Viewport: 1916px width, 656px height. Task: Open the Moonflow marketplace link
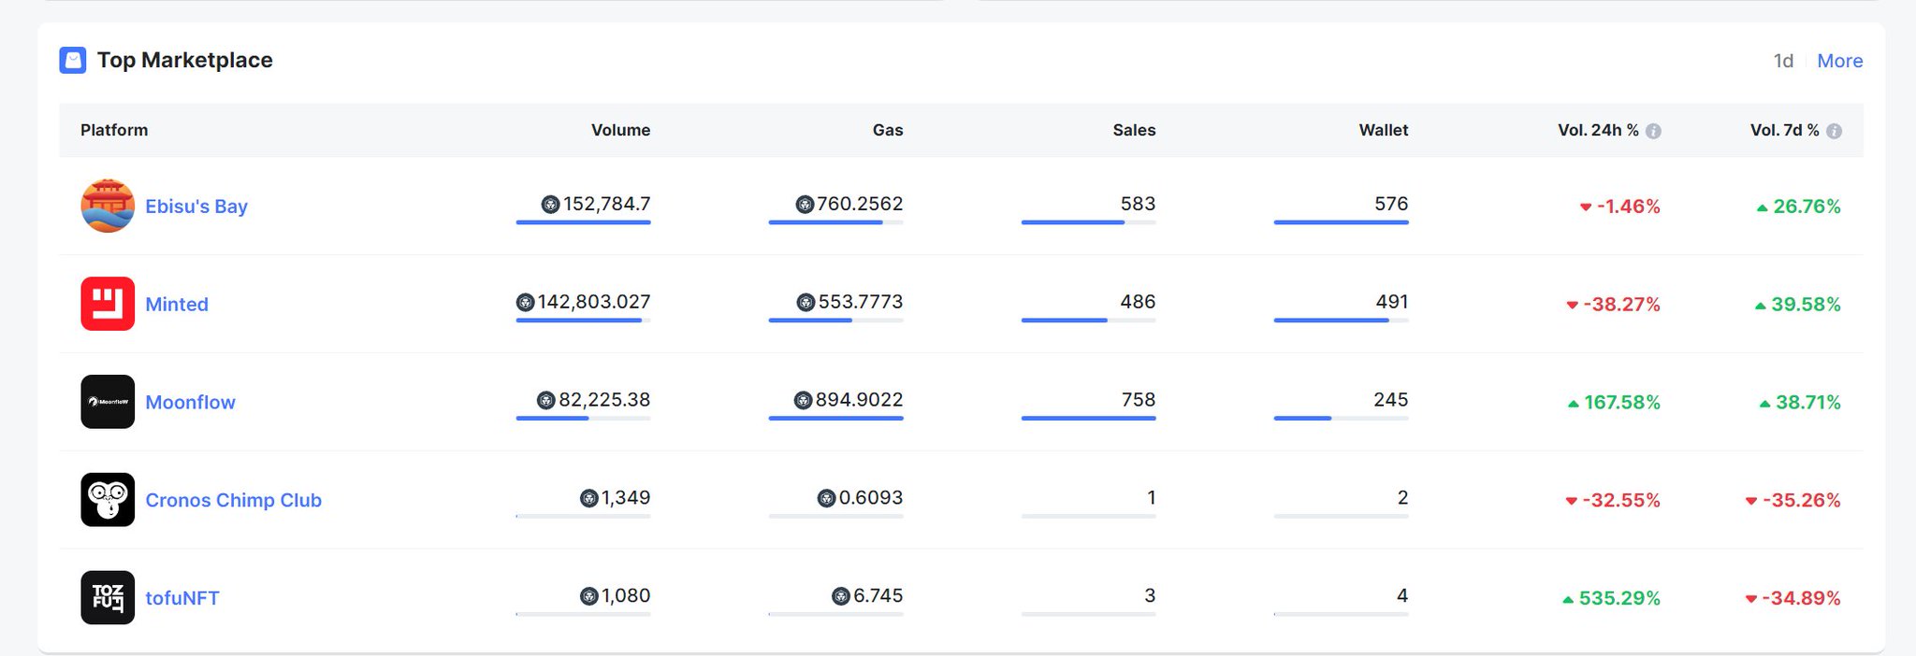pyautogui.click(x=190, y=403)
